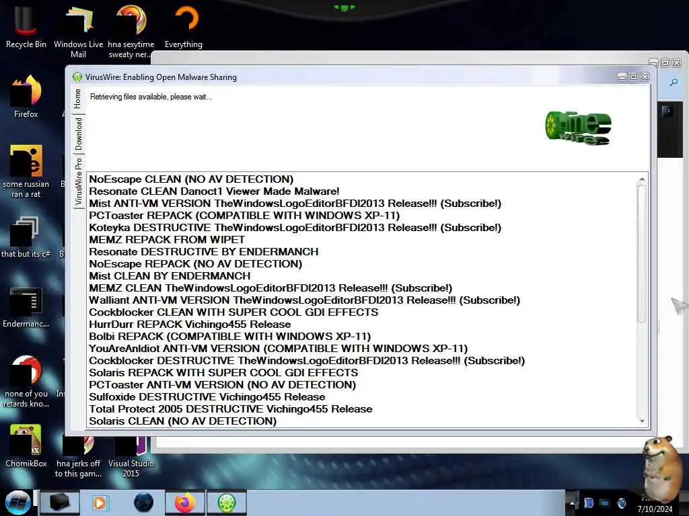689x516 pixels.
Task: Click the file list scroll up arrow
Action: coord(642,179)
